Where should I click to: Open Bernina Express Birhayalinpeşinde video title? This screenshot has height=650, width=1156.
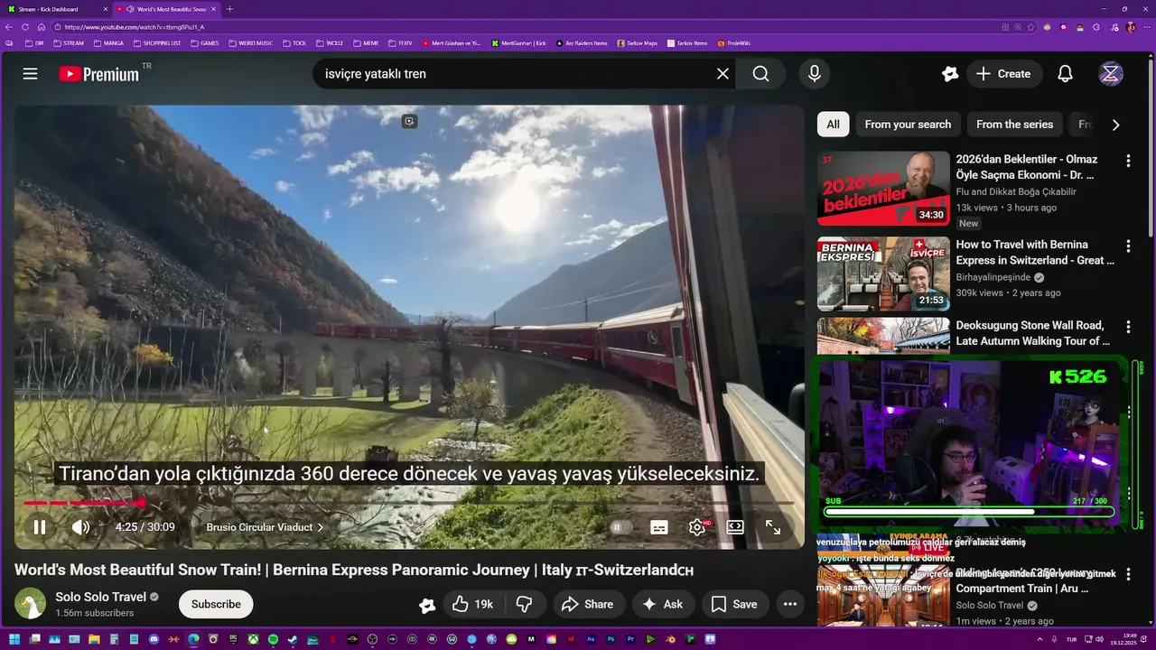[x=1035, y=252]
